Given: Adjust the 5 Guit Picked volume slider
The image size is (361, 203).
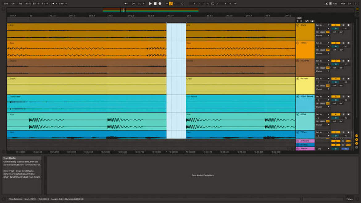Looking at the screenshot, I should click(336, 100).
